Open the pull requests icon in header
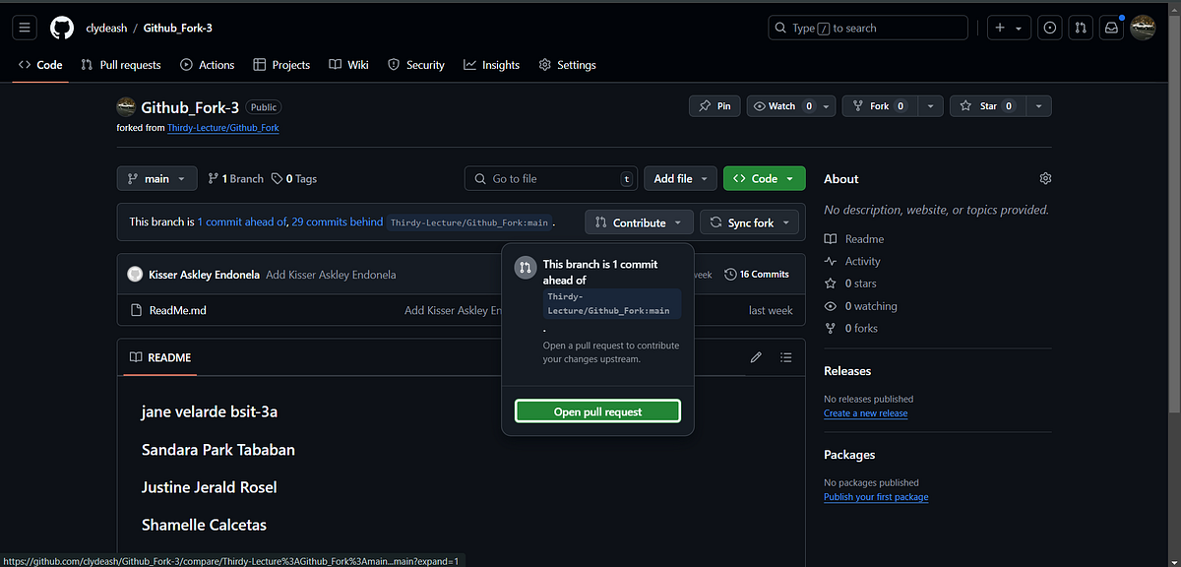The width and height of the screenshot is (1181, 567). 1081,28
